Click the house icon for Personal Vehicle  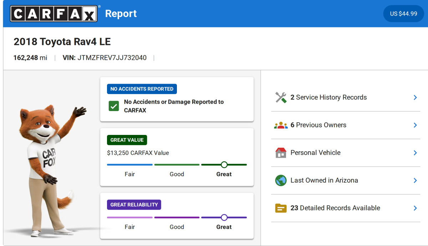(x=281, y=153)
